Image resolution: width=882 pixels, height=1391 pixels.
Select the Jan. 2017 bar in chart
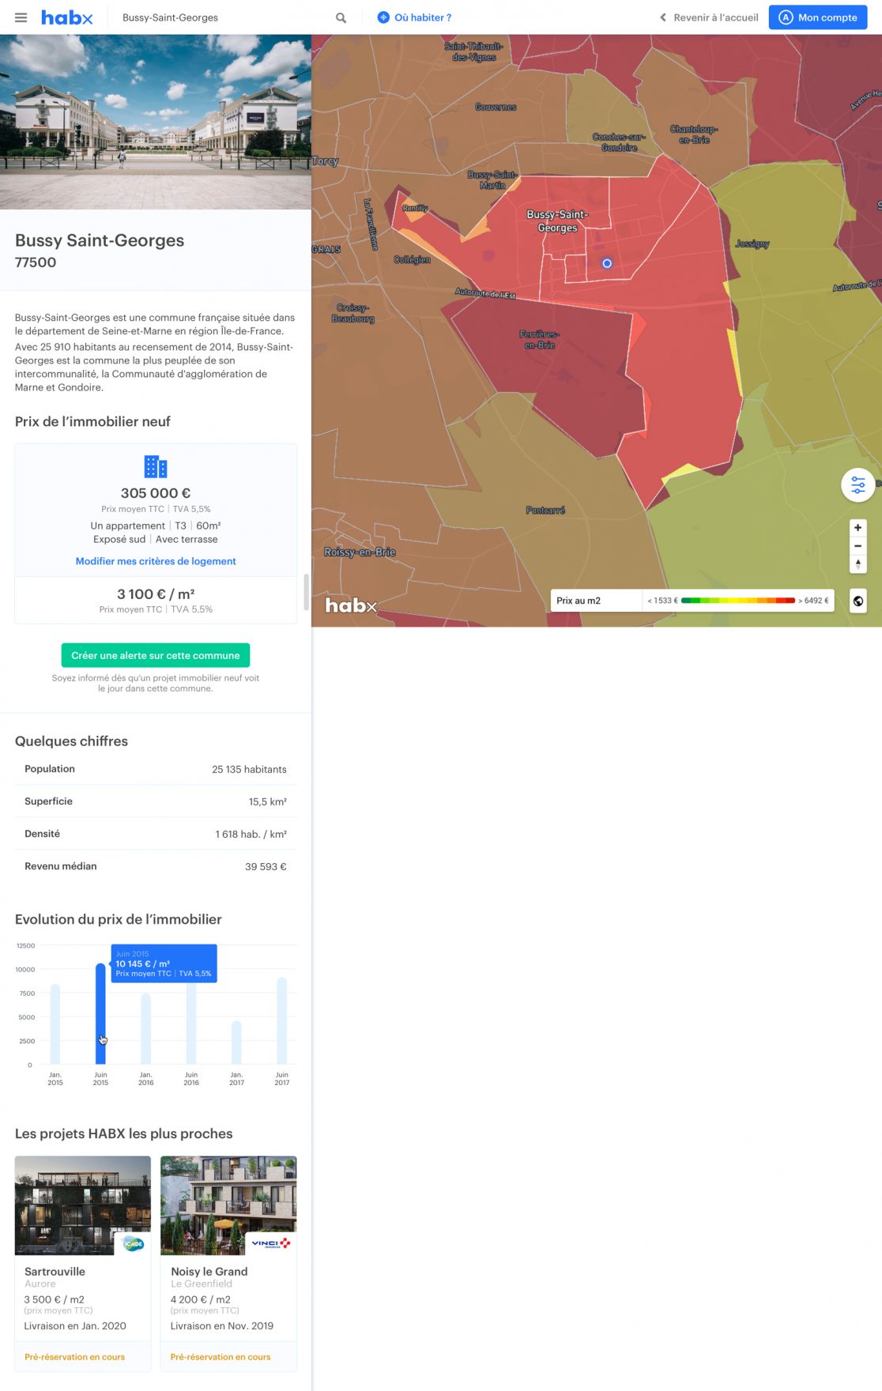coord(236,1042)
